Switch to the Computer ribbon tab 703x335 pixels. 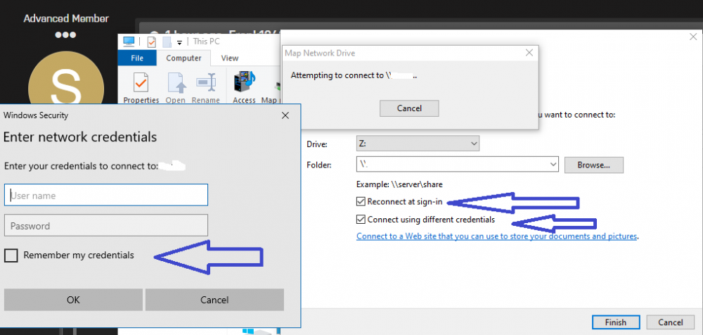(x=183, y=58)
